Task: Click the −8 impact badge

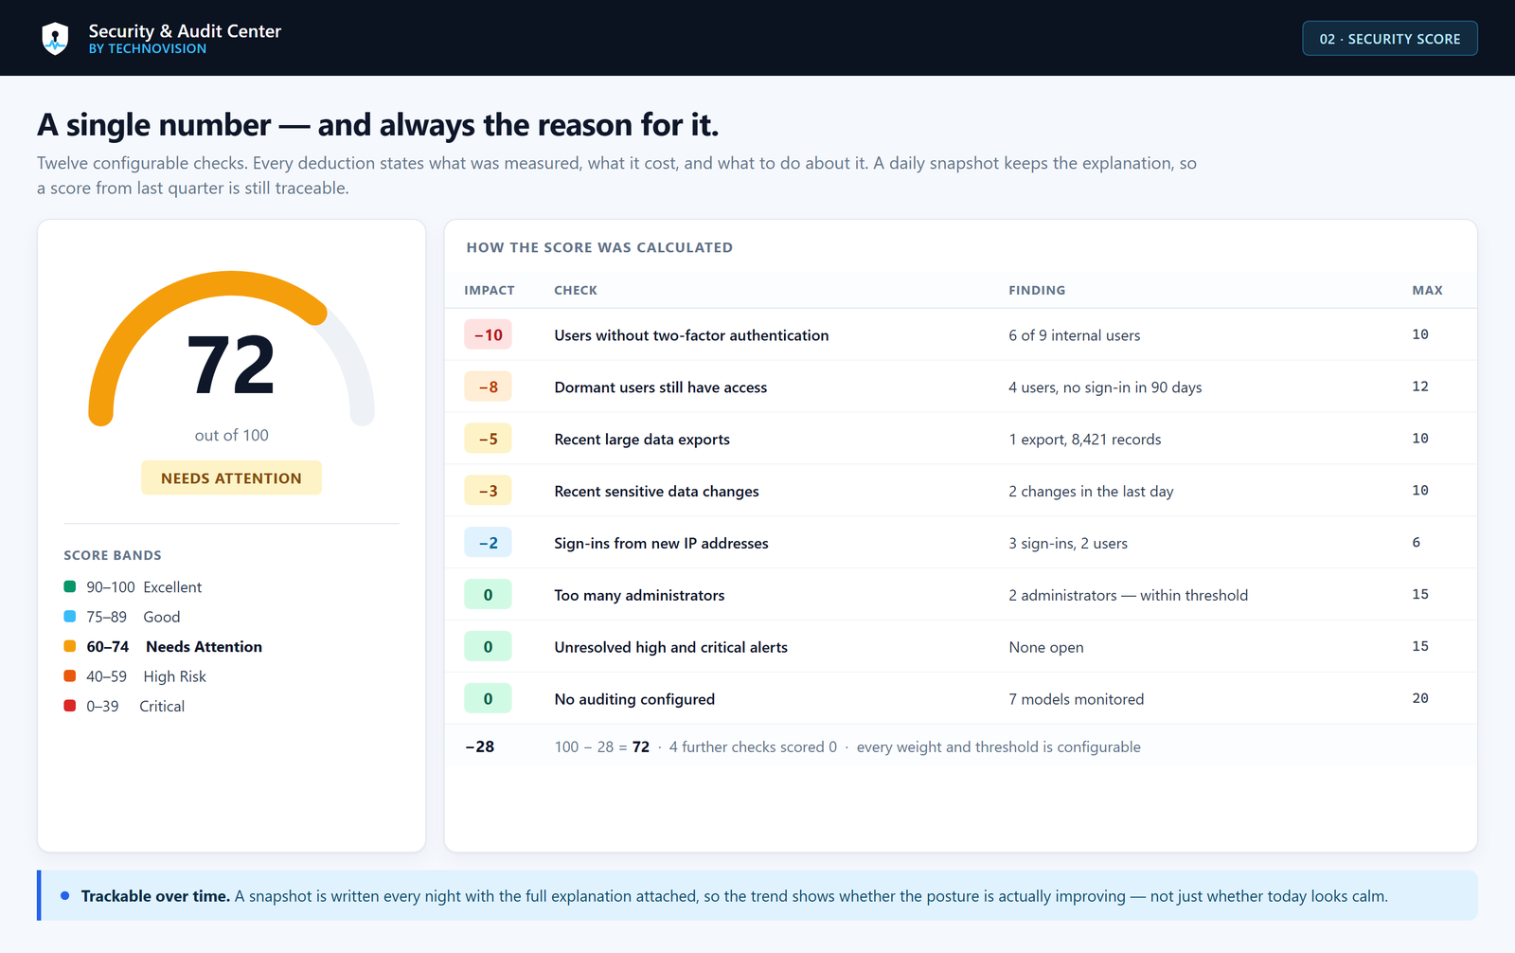Action: (488, 387)
